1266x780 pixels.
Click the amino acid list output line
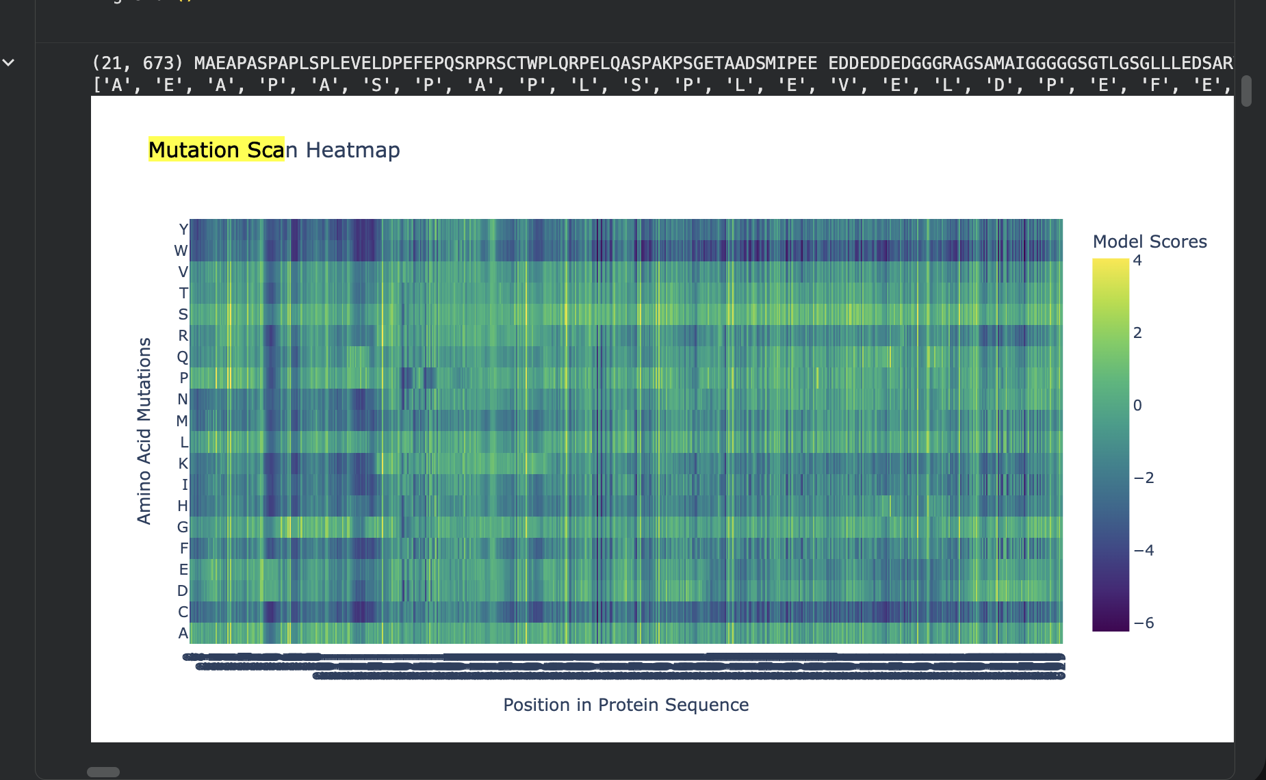pos(662,85)
